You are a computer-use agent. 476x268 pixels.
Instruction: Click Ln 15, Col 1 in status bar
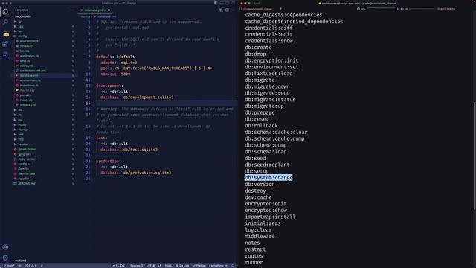(x=119, y=266)
